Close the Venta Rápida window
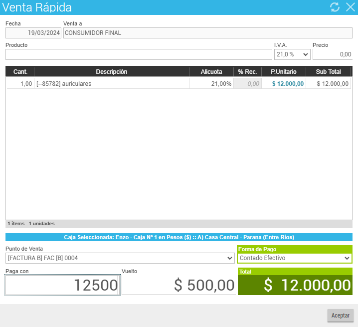 (350, 7)
